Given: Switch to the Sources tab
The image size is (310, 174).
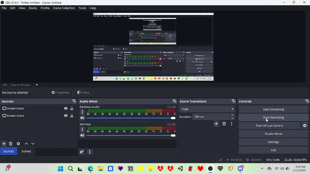Looking at the screenshot, I should (x=9, y=151).
